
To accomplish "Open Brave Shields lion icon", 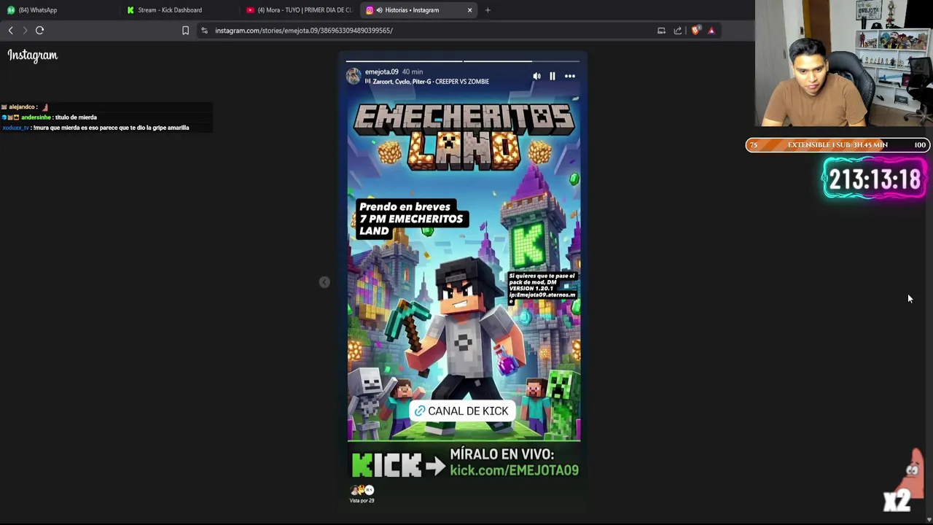I will tap(695, 31).
